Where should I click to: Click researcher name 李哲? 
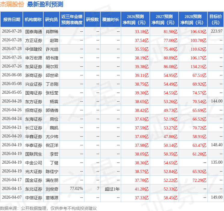point(54,154)
